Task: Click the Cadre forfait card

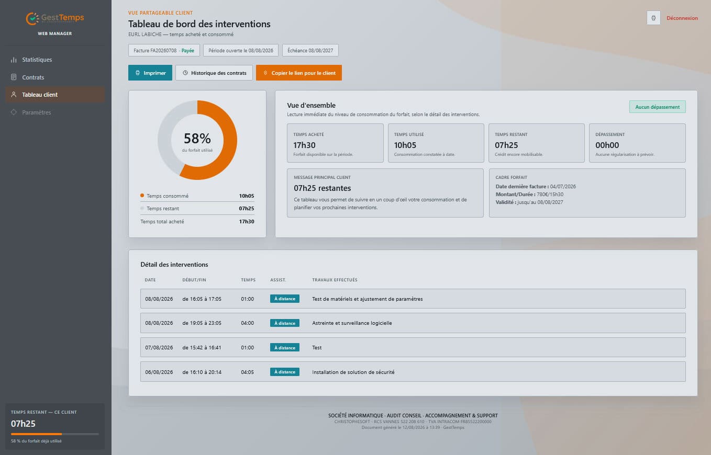Action: coord(587,192)
